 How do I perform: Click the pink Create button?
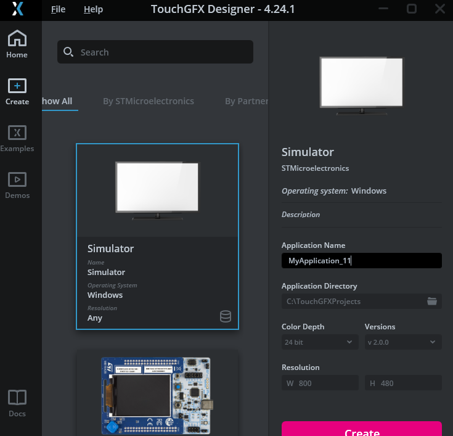tap(361, 429)
